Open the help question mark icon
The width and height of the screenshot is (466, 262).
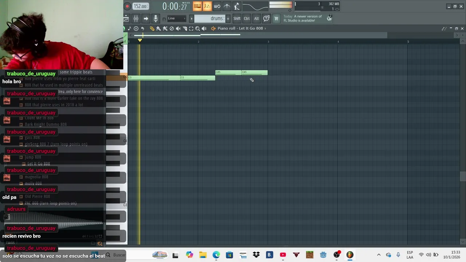[266, 19]
